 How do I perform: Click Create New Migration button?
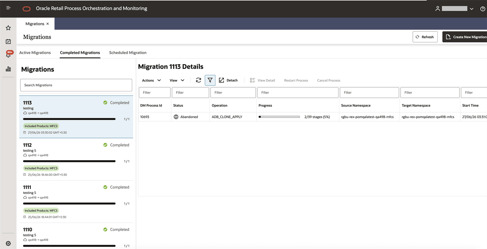coord(465,37)
